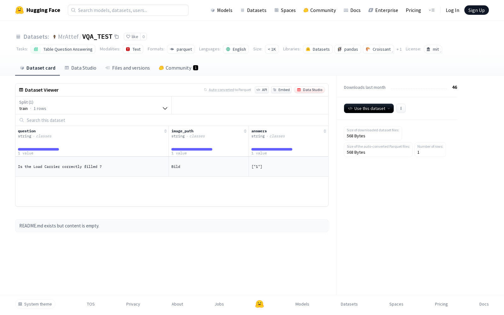Screen dimensions: 504x315
Task: Open Docs in the top navigation
Action: point(352,10)
